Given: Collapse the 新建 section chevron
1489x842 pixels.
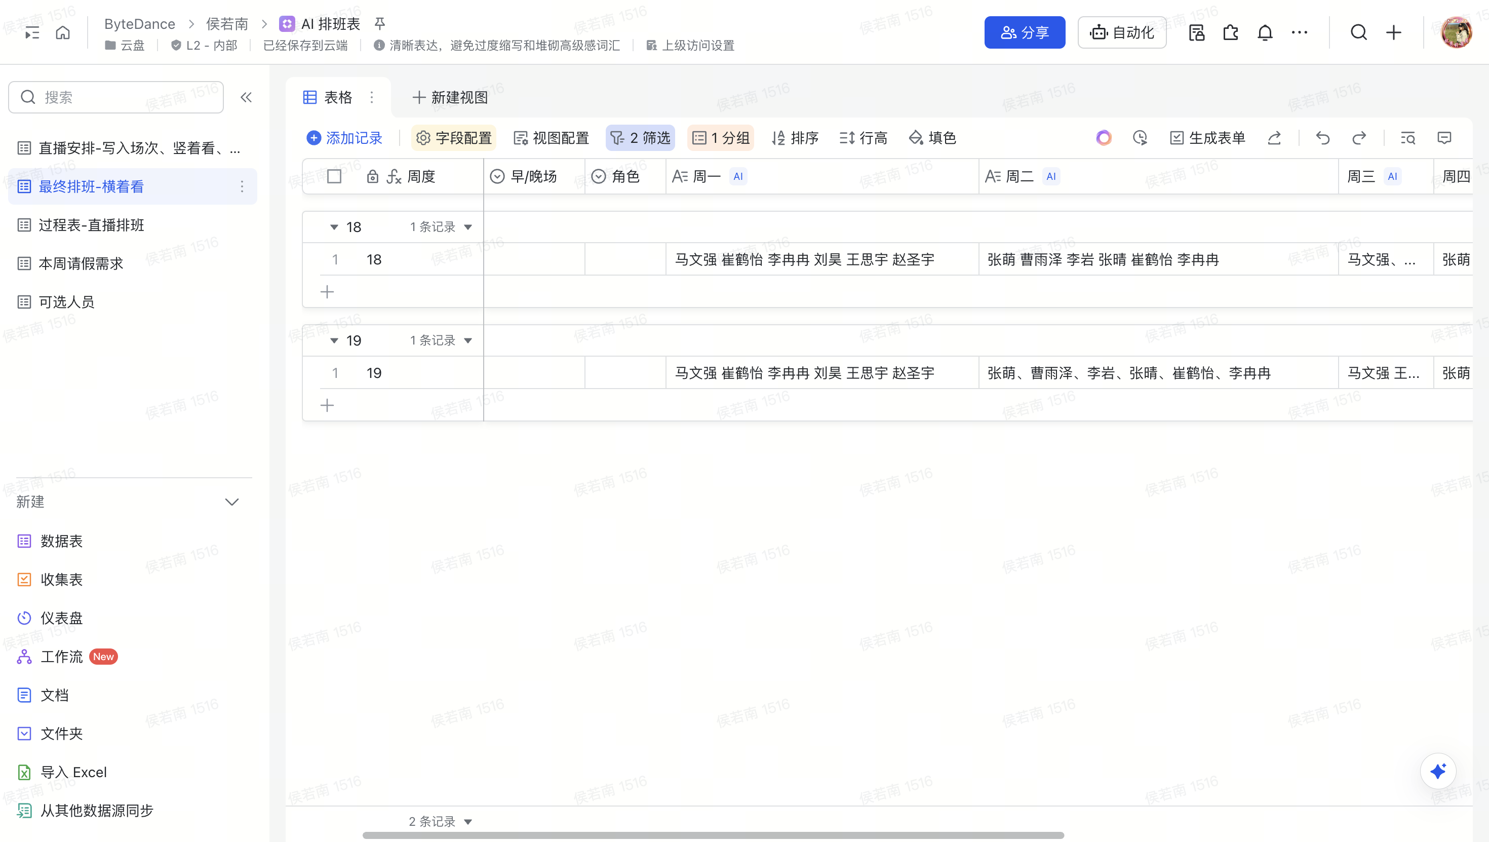Looking at the screenshot, I should [x=232, y=502].
